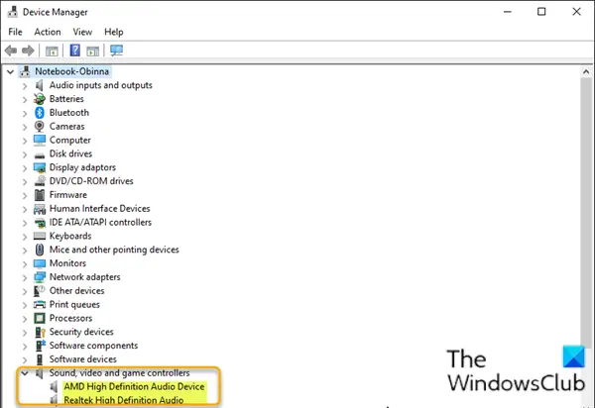Select the Firmware label
Image resolution: width=595 pixels, height=408 pixels.
[x=68, y=195]
